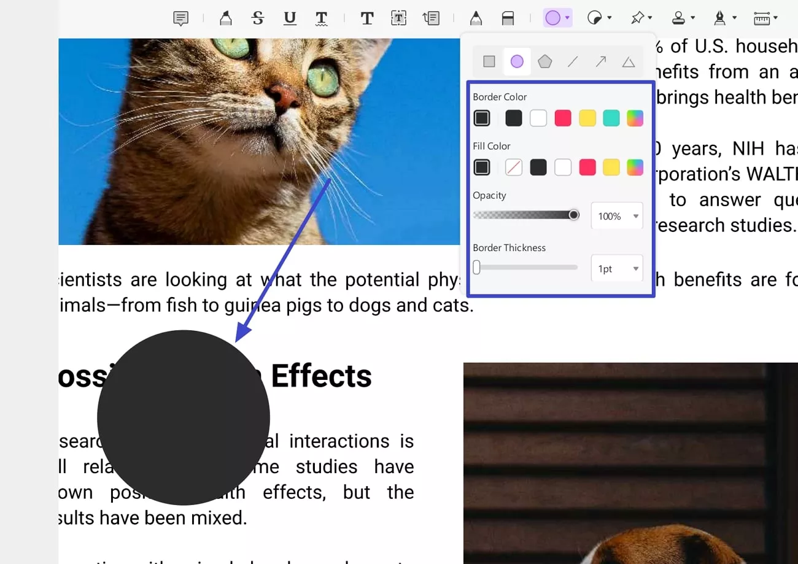Select the signature pen tool

[x=719, y=18]
